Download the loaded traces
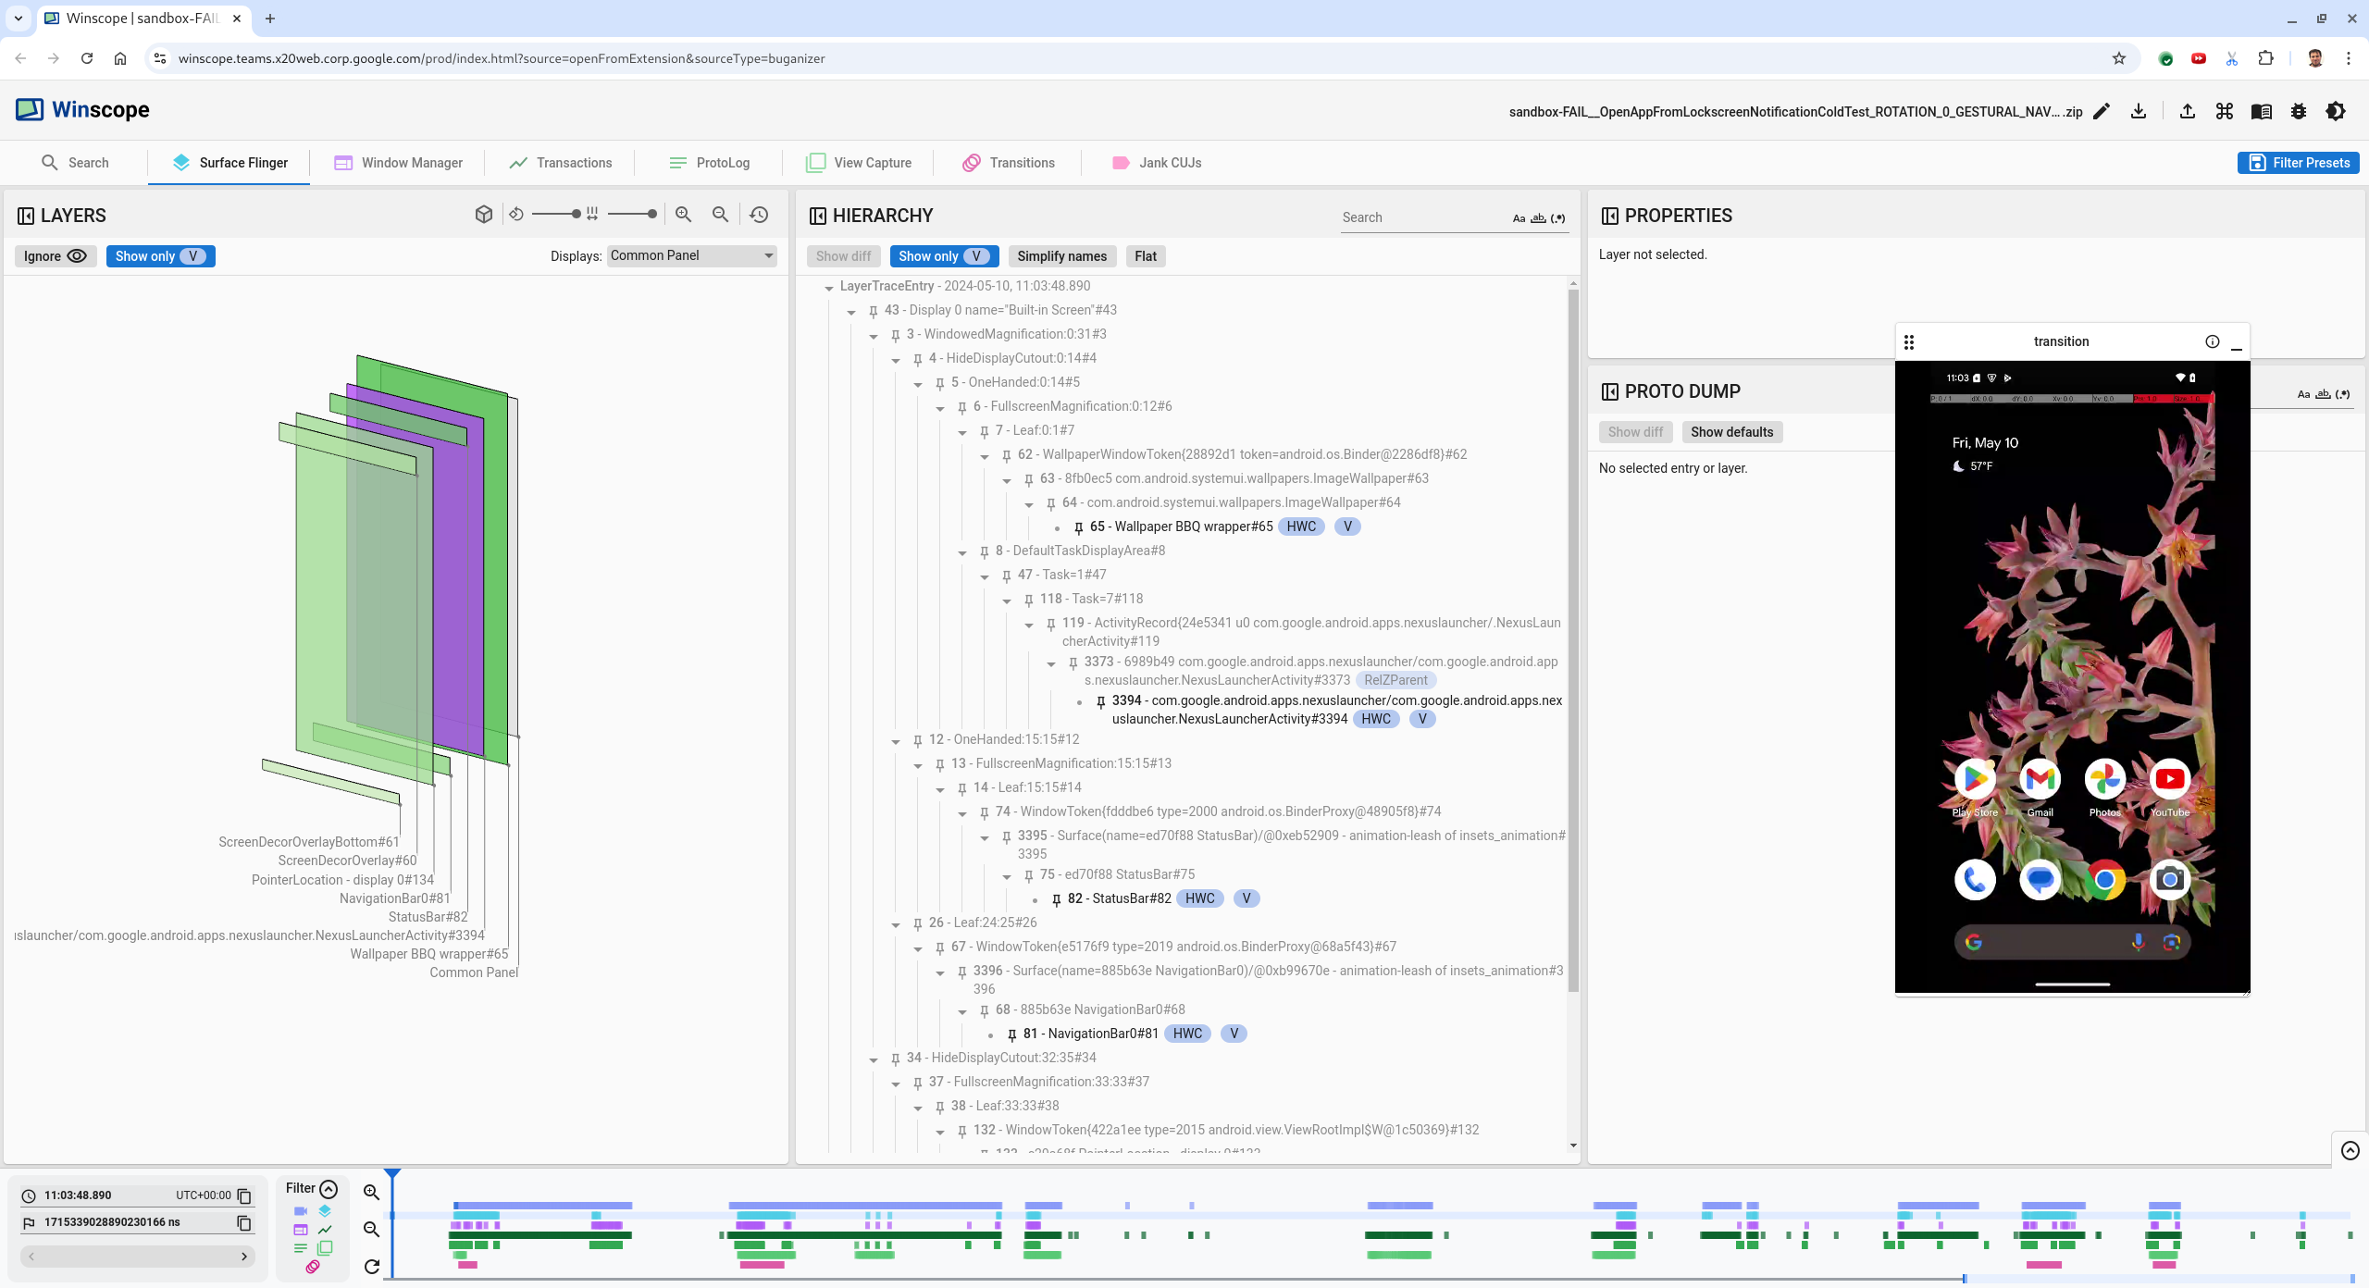Image resolution: width=2369 pixels, height=1288 pixels. (x=2140, y=111)
